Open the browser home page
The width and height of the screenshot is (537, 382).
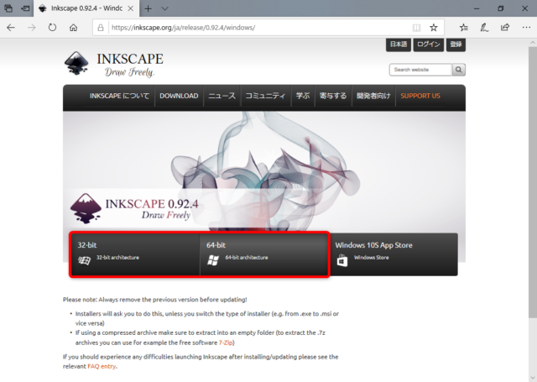pos(73,28)
